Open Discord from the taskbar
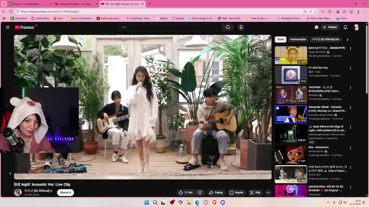 coord(223,202)
